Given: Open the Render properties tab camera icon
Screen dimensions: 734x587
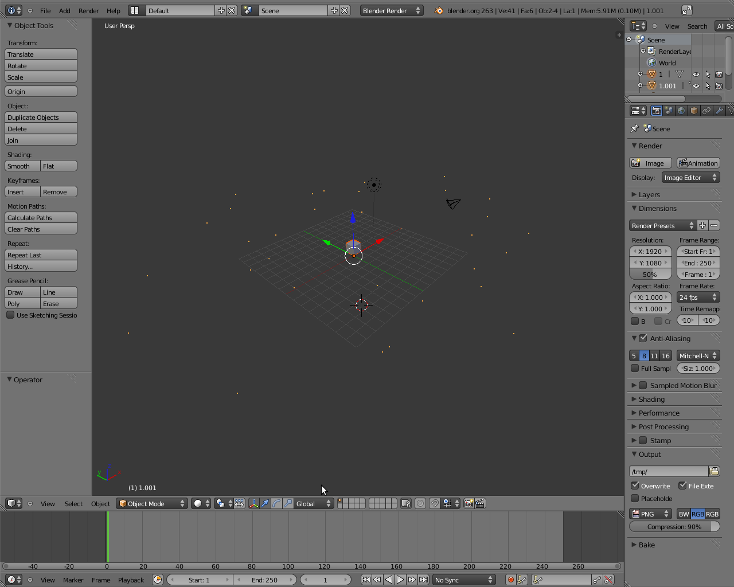Looking at the screenshot, I should point(657,111).
